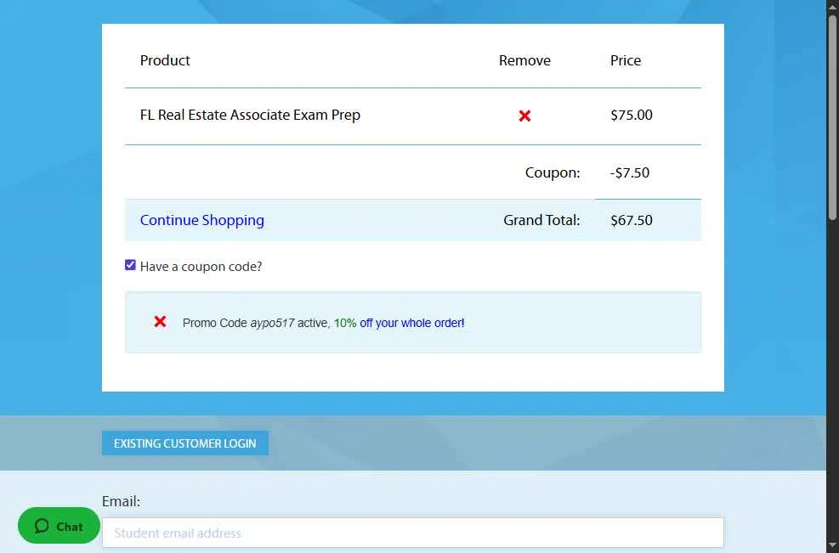Click the Continue Shopping link
The image size is (839, 553).
pos(201,220)
